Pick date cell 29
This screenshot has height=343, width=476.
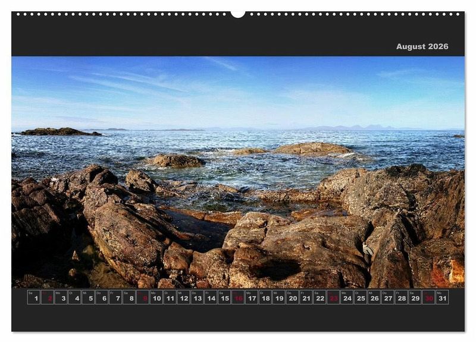415,297
